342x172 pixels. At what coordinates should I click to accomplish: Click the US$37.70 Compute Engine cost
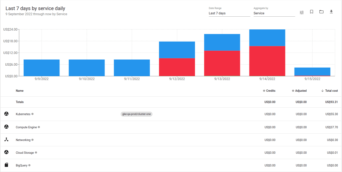pos(332,127)
